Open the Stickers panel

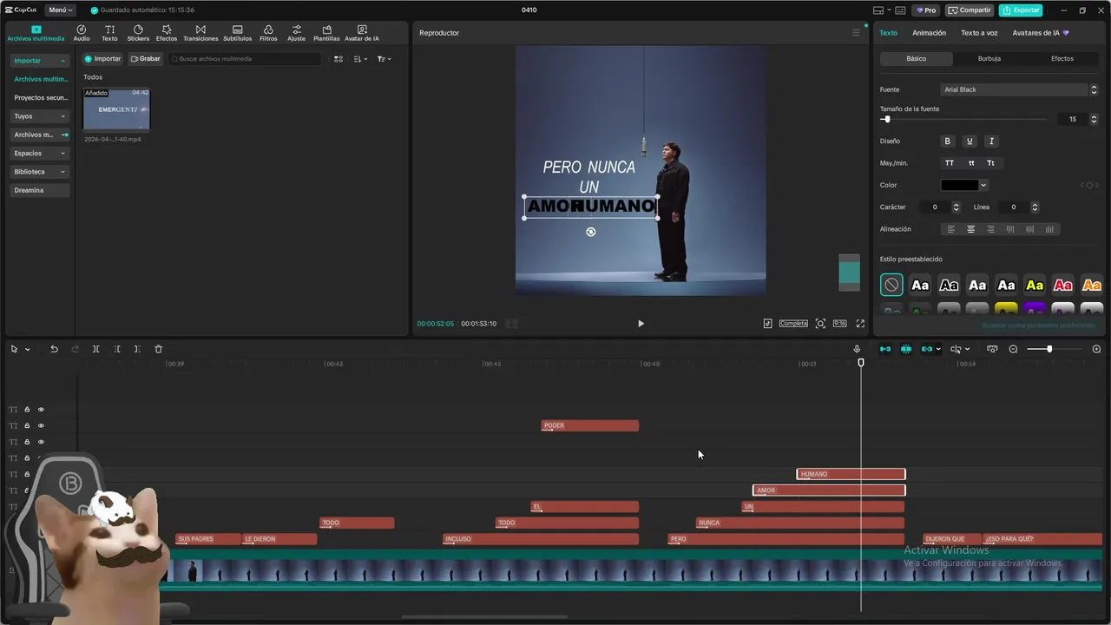[138, 33]
